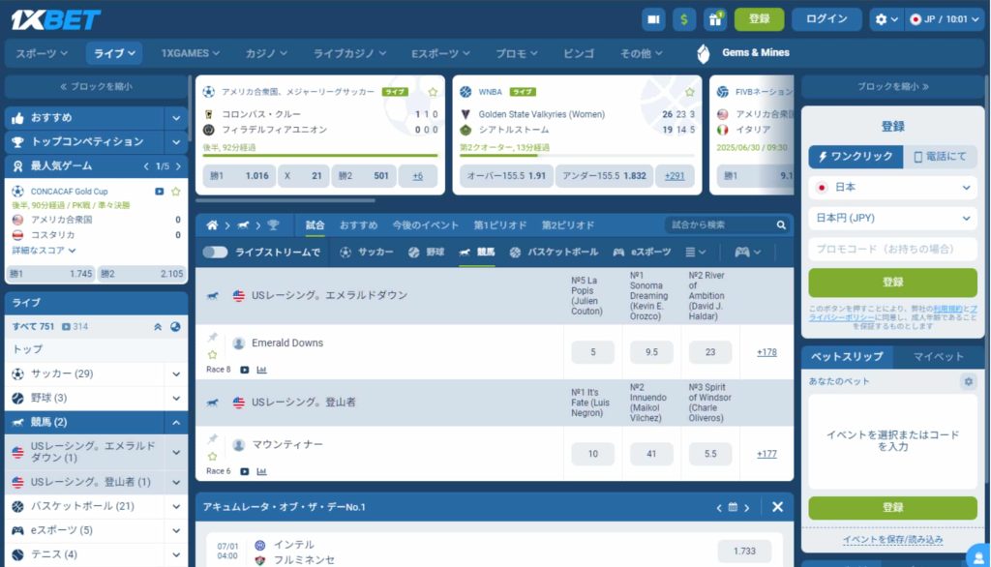Favorite the WNBA match card
991x567 pixels.
(689, 92)
